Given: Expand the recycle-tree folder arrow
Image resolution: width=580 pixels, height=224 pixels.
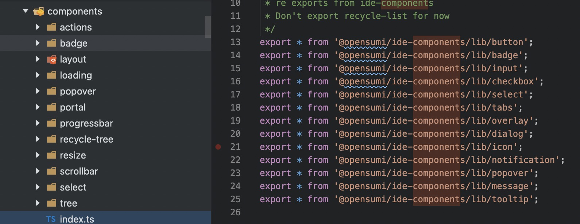Looking at the screenshot, I should [38, 139].
